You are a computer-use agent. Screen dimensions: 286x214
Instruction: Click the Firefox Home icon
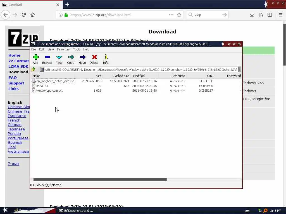pyautogui.click(x=33, y=15)
